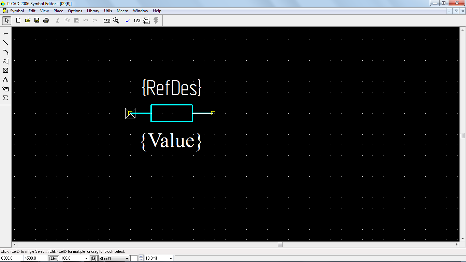Click the lightning bolt toolbar icon

tap(156, 20)
